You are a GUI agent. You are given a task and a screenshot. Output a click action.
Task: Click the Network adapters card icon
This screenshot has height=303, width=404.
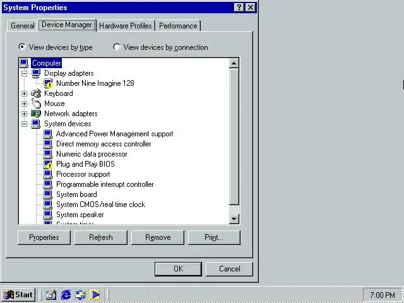[x=36, y=114]
